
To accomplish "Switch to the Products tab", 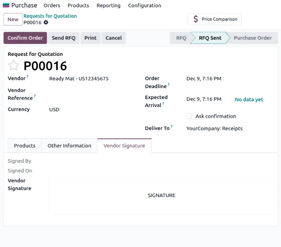I will (24, 146).
